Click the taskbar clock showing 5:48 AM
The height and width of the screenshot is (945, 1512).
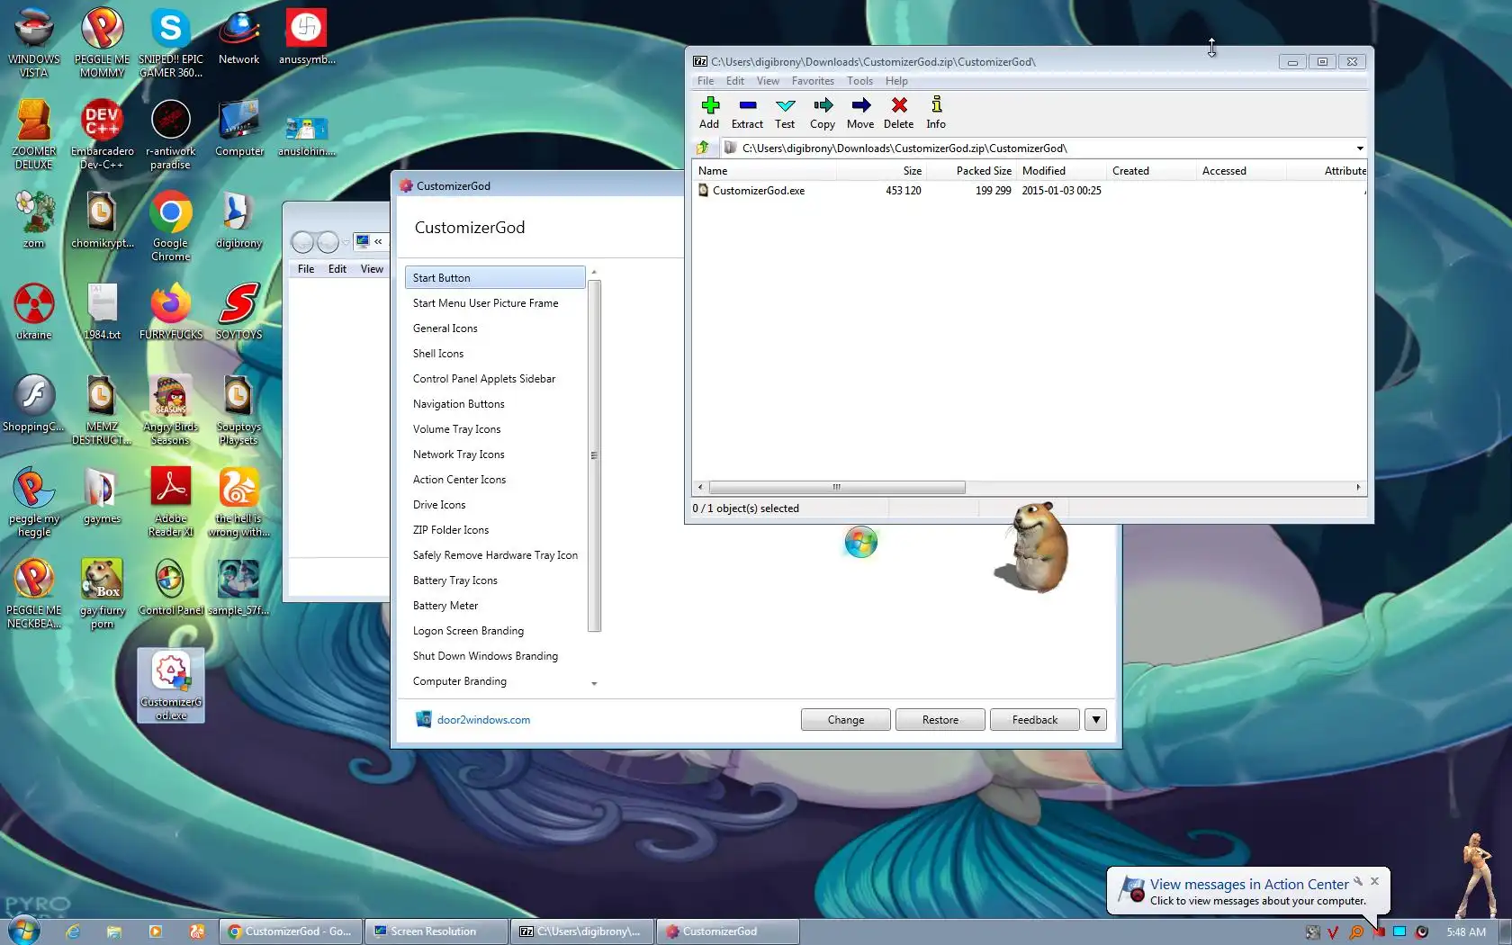coord(1466,931)
